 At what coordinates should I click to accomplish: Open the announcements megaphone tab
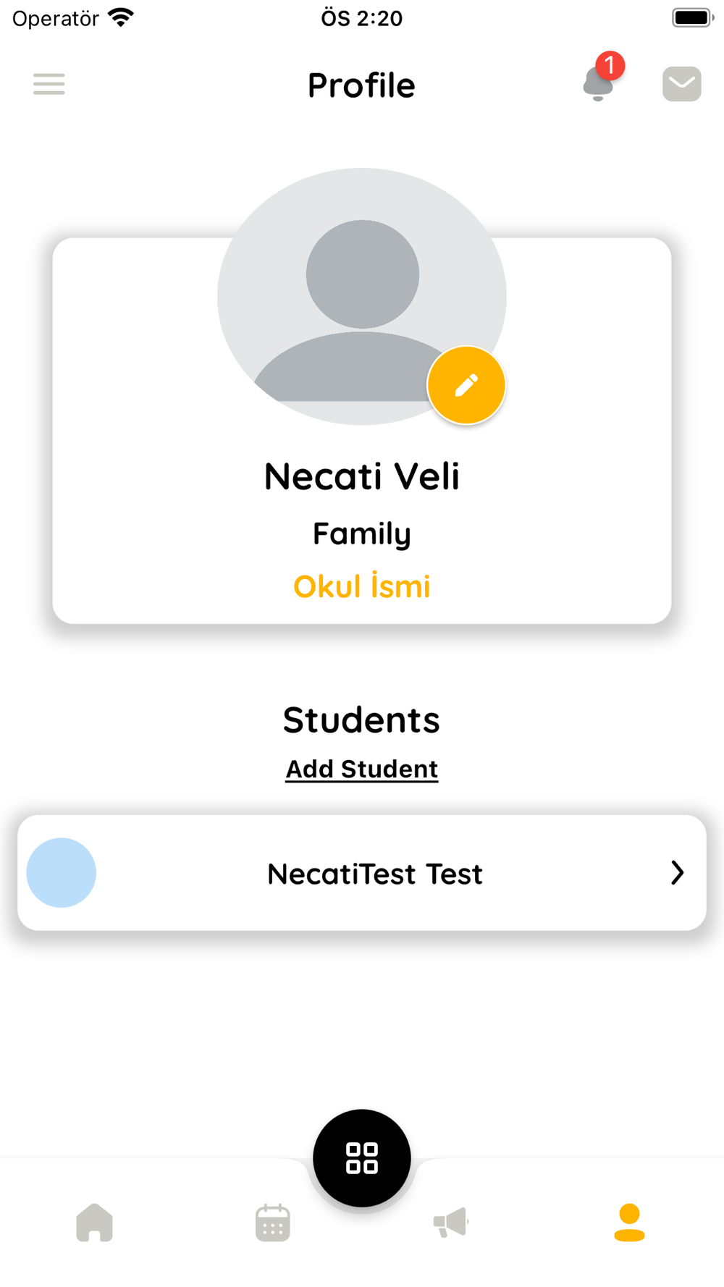(x=451, y=1223)
